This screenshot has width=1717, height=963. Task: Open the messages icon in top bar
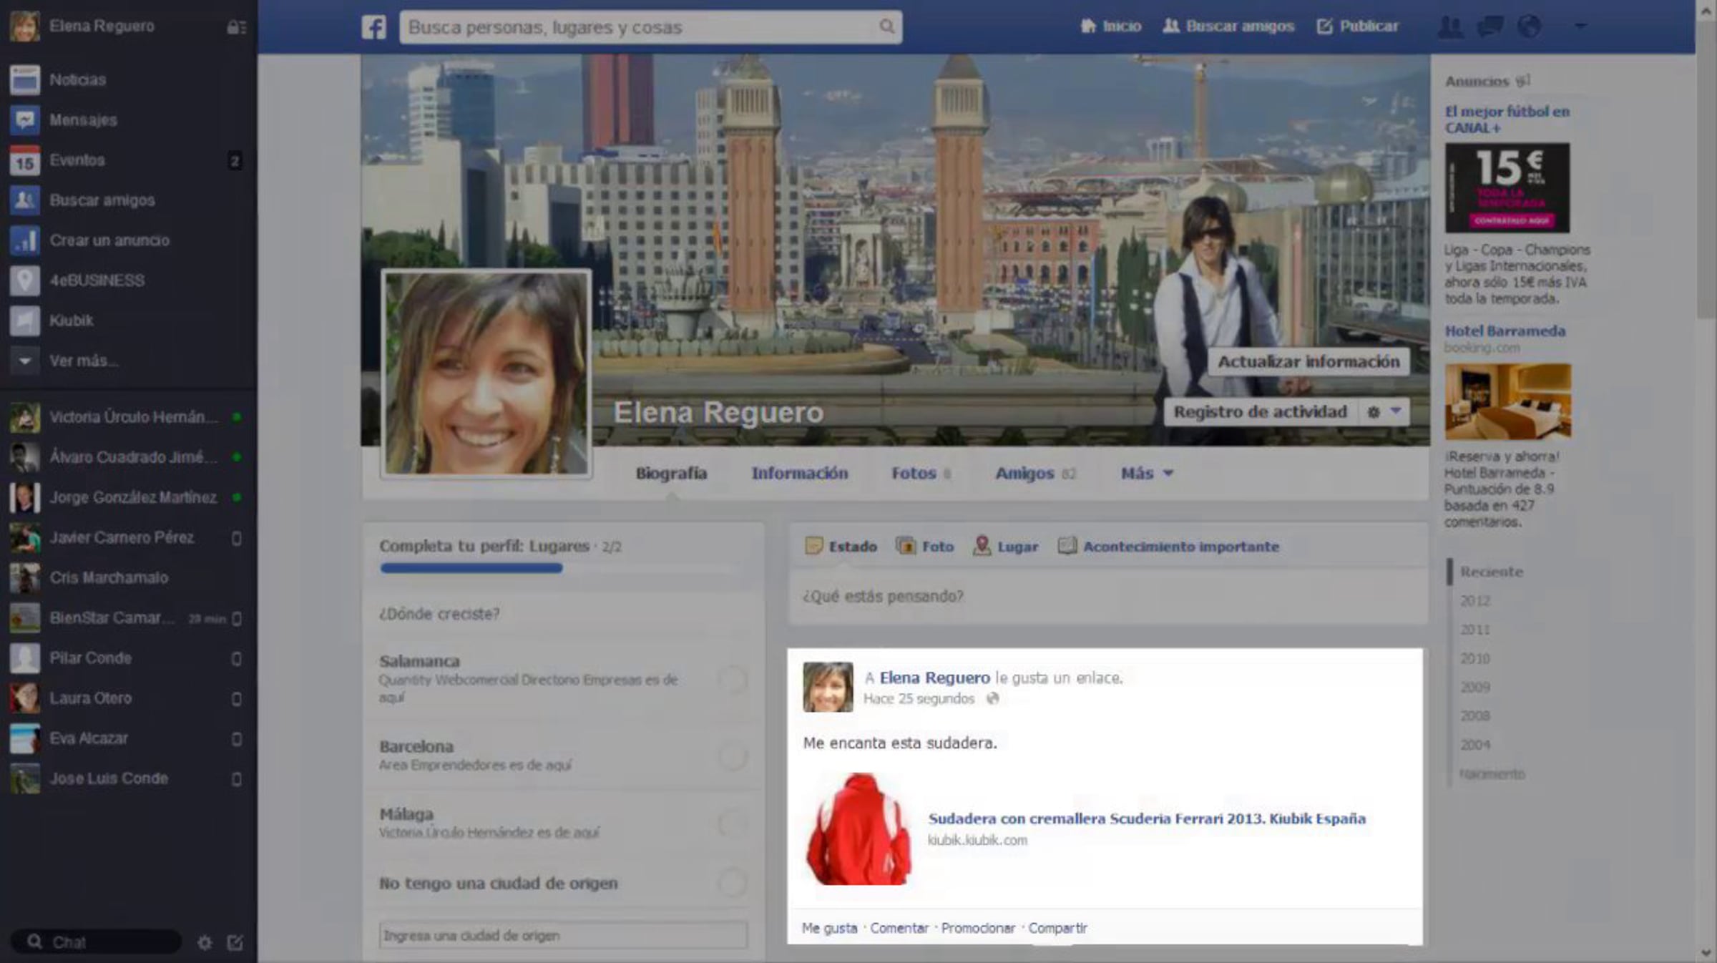[x=1490, y=26]
